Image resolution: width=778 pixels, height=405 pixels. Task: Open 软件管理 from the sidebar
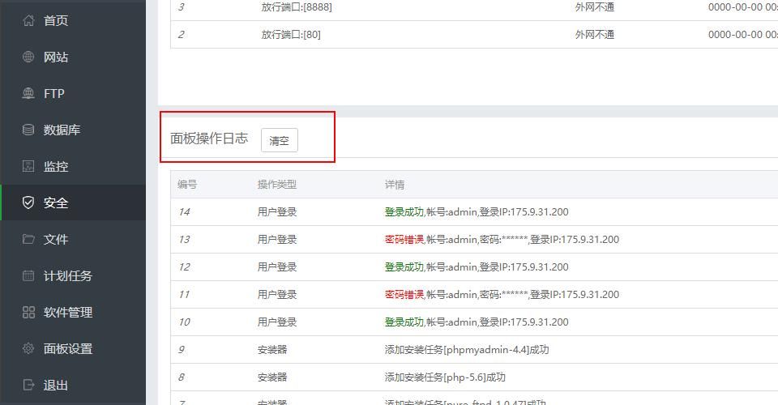click(x=68, y=313)
